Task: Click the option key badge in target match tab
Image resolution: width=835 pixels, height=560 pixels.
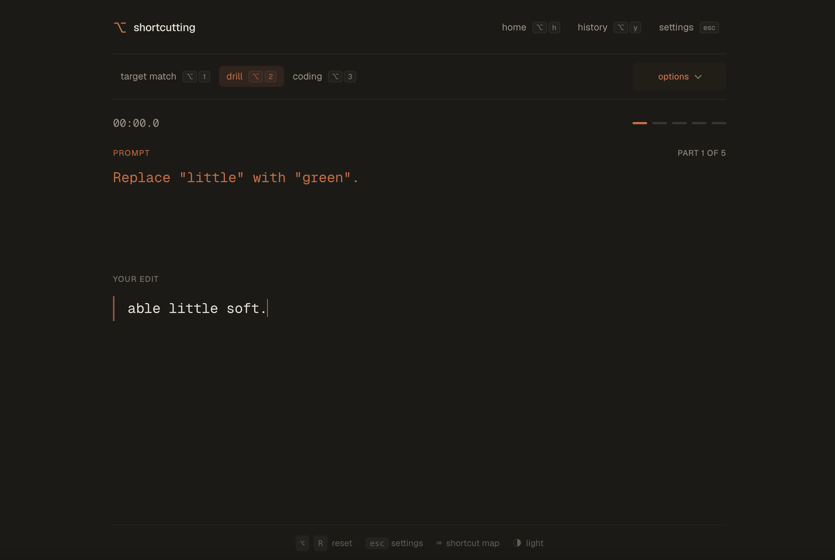Action: [190, 77]
